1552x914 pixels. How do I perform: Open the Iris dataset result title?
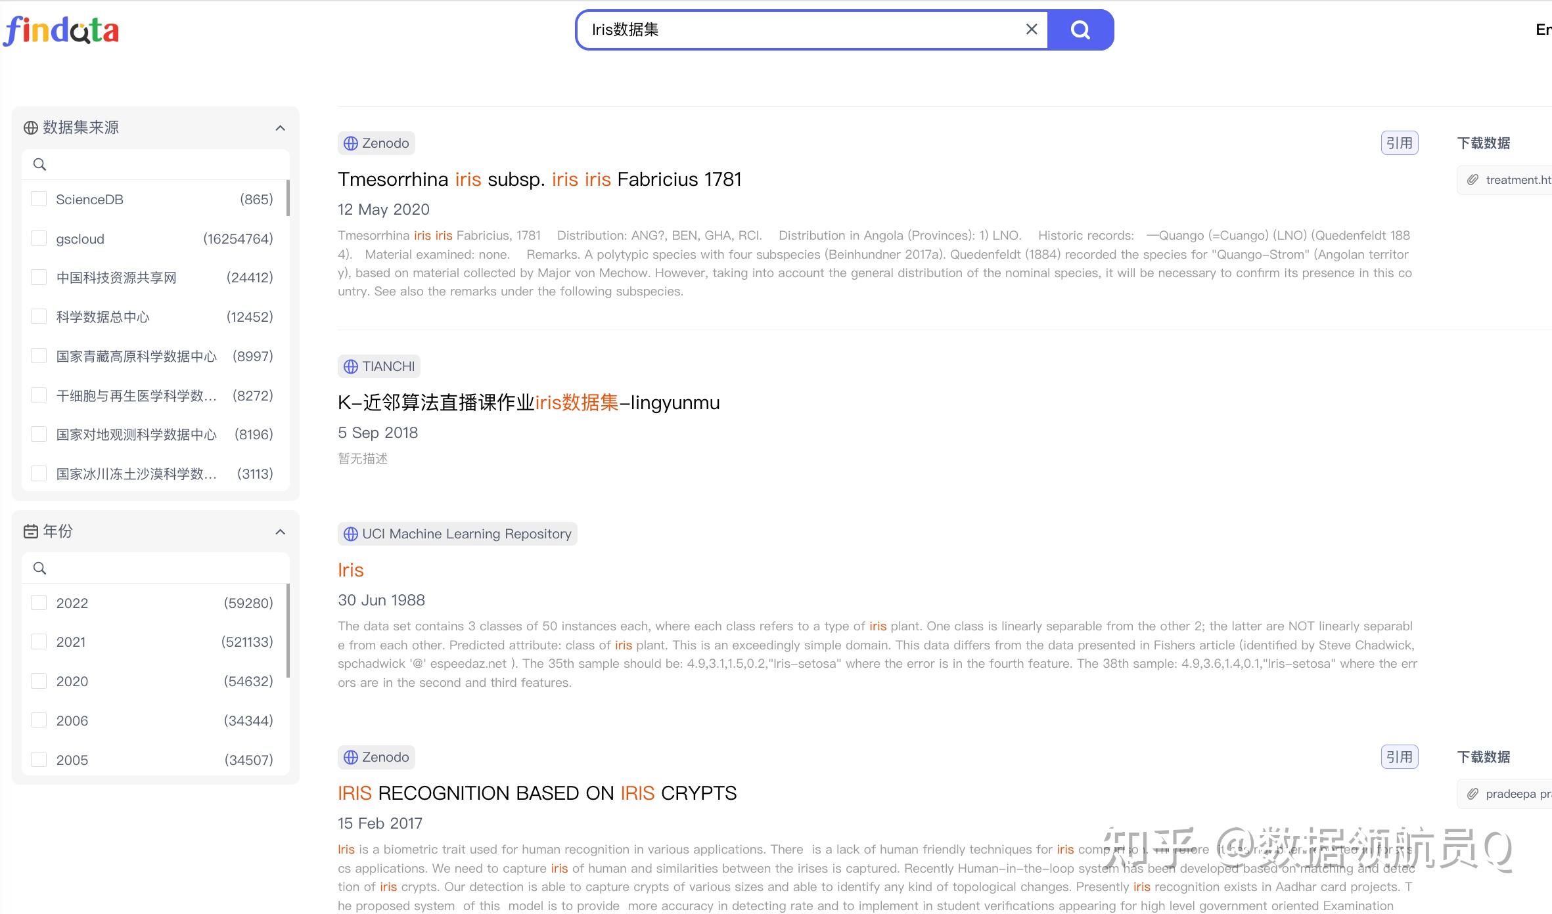point(350,570)
